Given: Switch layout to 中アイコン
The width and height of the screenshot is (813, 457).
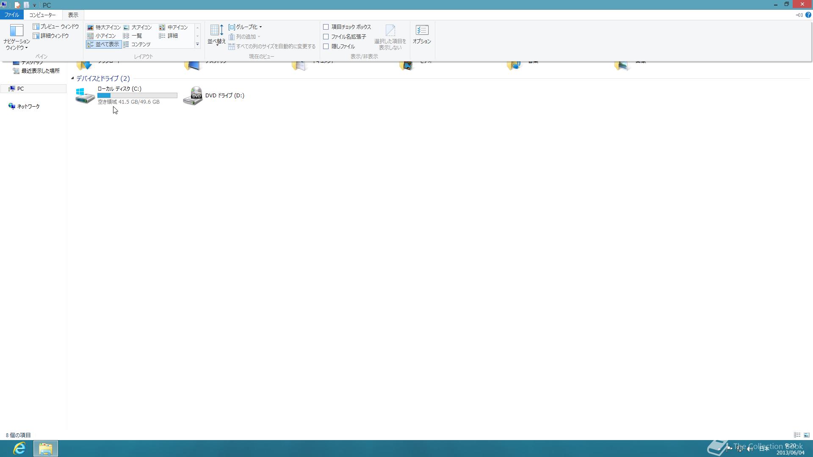Looking at the screenshot, I should tap(173, 28).
